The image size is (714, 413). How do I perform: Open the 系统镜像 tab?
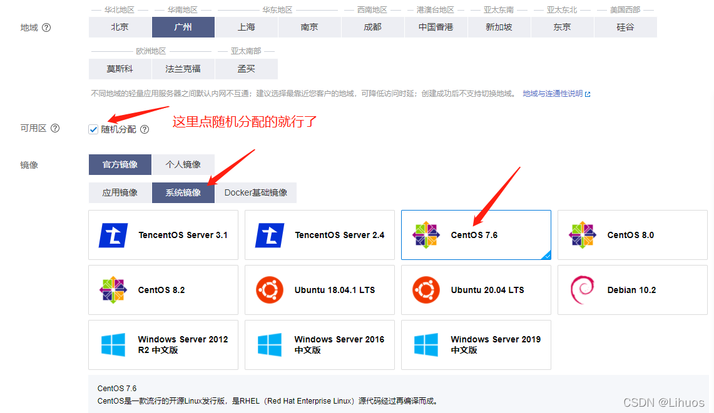pos(183,193)
